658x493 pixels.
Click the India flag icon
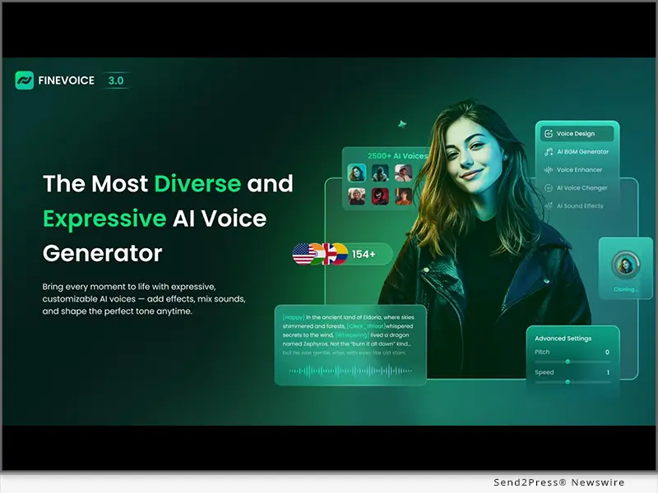tap(319, 253)
